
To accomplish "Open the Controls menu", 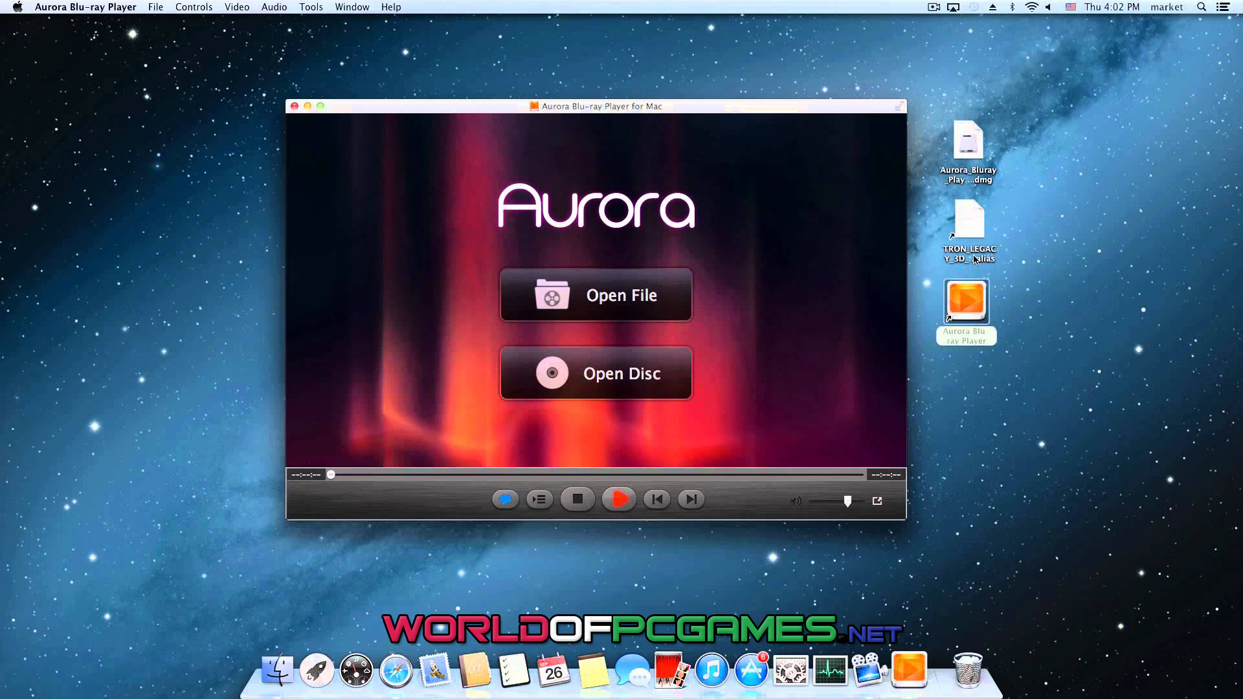I will click(x=194, y=7).
